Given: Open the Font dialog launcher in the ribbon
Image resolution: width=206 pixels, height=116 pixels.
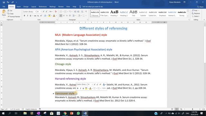Looking at the screenshot, I should pyautogui.click(x=57, y=20).
